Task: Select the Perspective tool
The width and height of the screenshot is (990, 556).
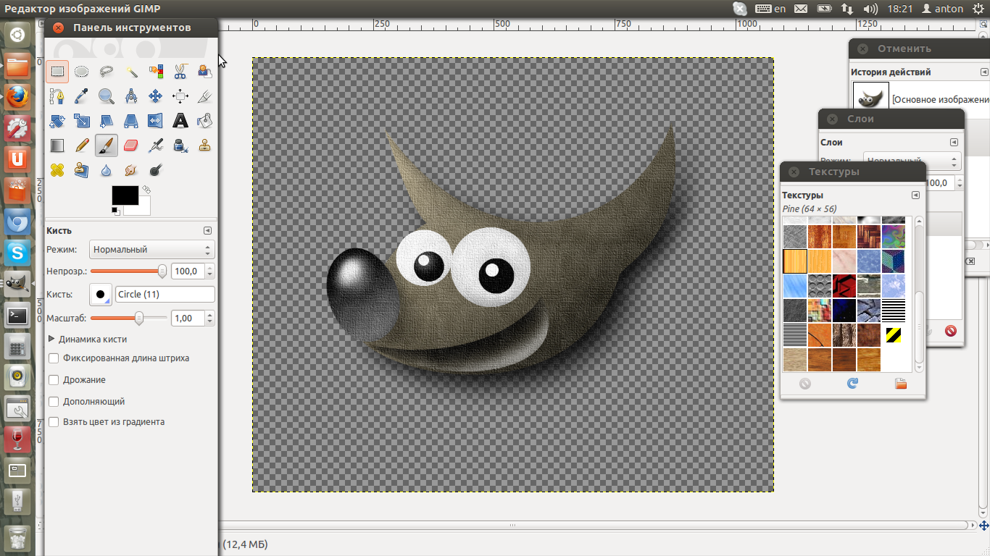Action: pos(131,121)
